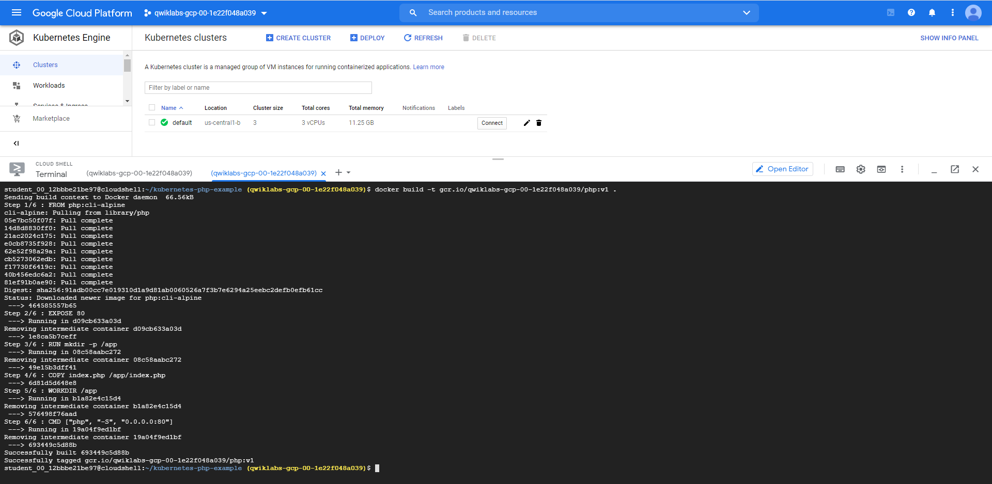Open the Learn more link
The height and width of the screenshot is (484, 992).
[x=428, y=67]
